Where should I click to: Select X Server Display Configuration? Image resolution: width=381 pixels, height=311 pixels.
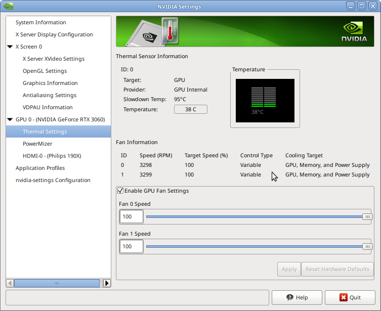[54, 34]
